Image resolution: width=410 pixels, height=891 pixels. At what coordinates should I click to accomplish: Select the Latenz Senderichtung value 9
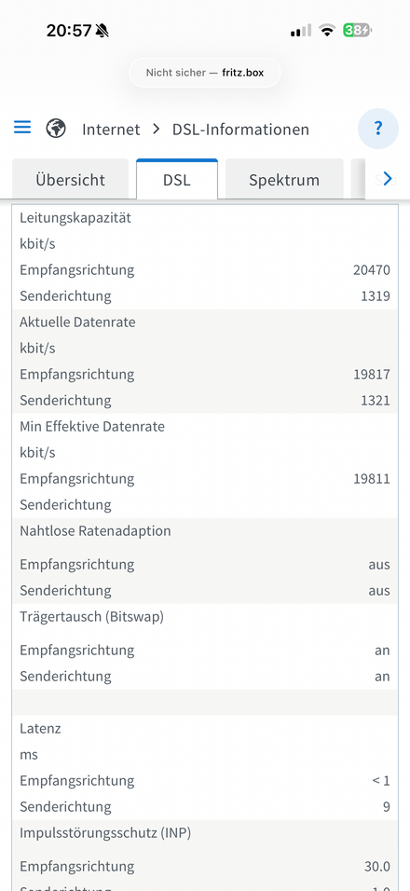(x=386, y=806)
